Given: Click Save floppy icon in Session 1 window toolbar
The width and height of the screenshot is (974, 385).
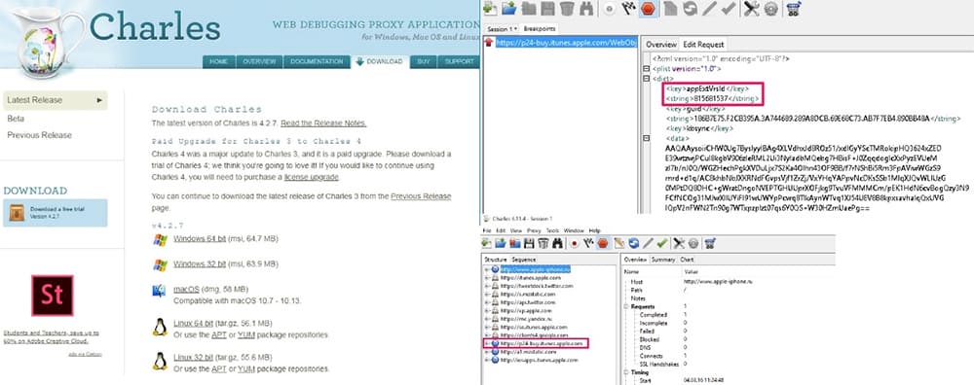Looking at the screenshot, I should (529, 243).
